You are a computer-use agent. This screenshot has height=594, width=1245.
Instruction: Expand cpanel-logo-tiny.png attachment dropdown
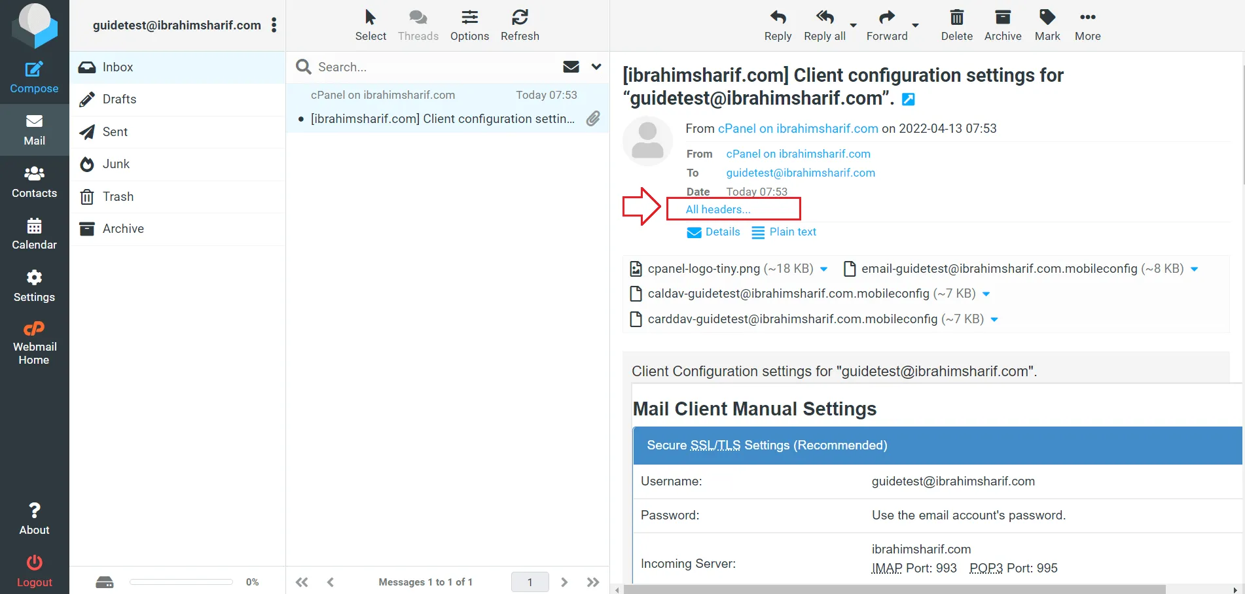click(824, 269)
